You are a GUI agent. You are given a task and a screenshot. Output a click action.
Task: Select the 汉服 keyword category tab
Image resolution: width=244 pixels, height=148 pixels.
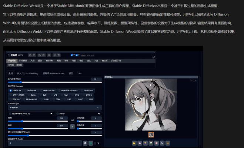96,60
